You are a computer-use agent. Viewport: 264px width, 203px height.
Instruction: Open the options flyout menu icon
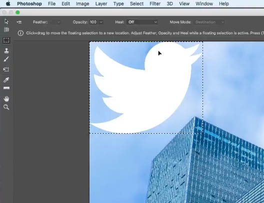19,22
